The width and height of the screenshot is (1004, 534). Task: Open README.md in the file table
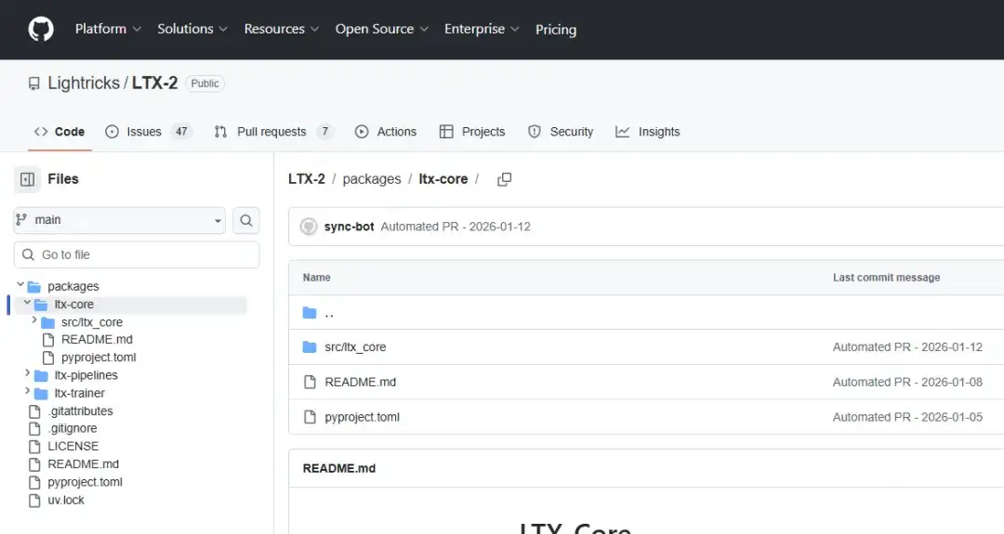(x=361, y=383)
